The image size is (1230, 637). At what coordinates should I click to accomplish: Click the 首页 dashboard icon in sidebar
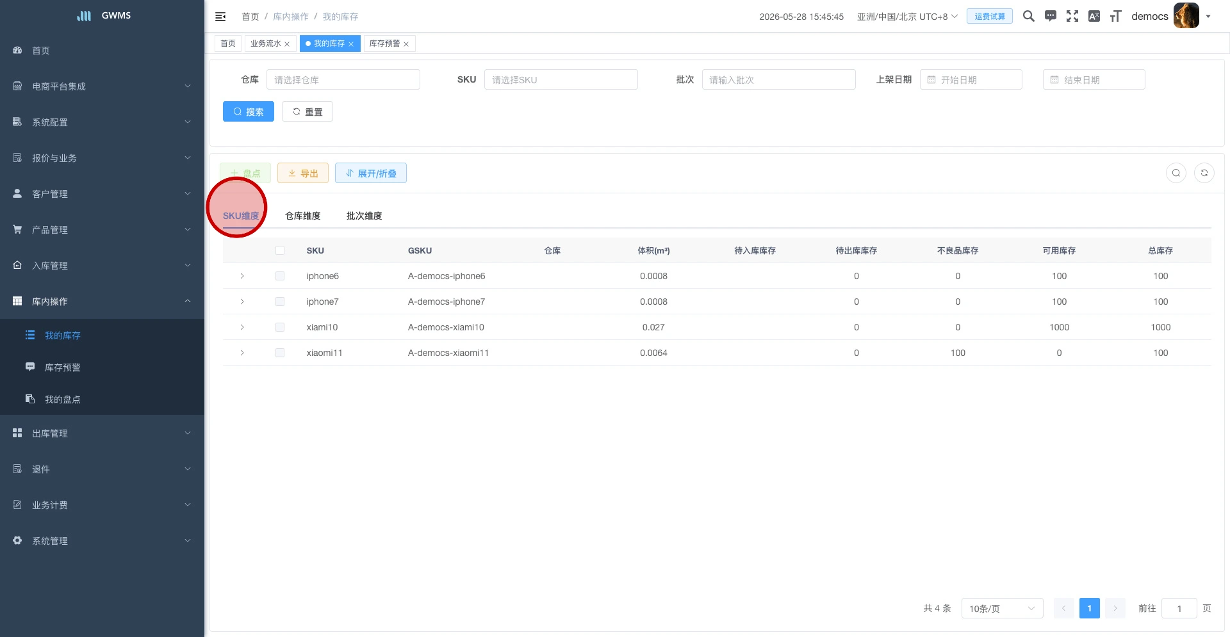point(17,50)
